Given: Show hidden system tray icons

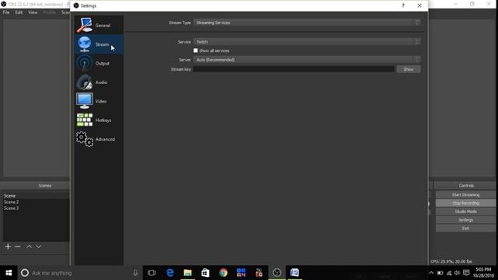Looking at the screenshot, I should (x=431, y=273).
